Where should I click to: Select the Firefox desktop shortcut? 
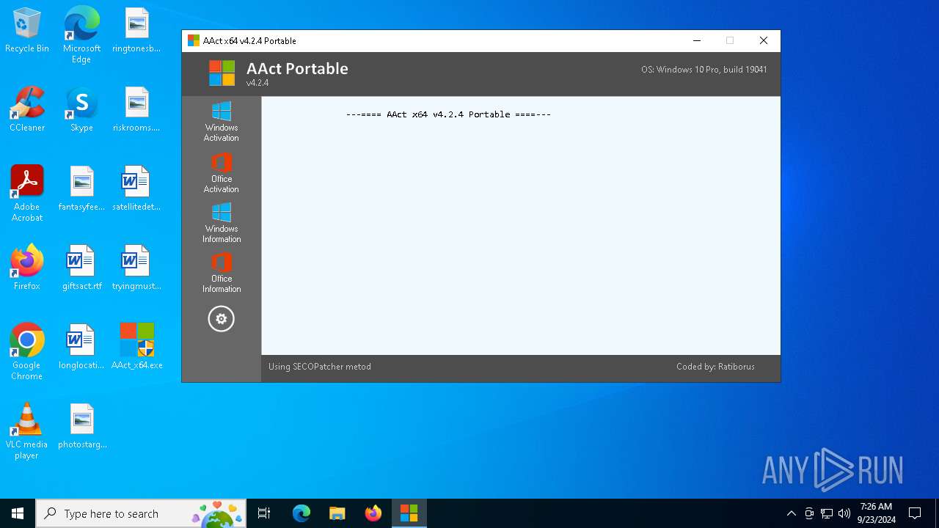(x=27, y=268)
